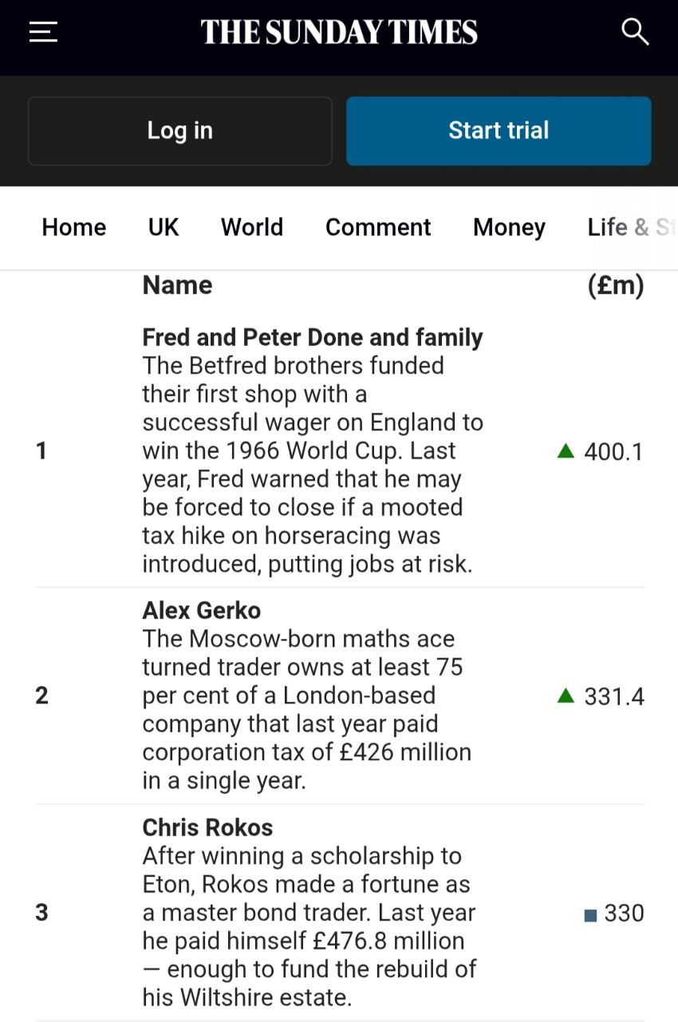678x1022 pixels.
Task: Click The Sunday Times logo
Action: (x=339, y=32)
